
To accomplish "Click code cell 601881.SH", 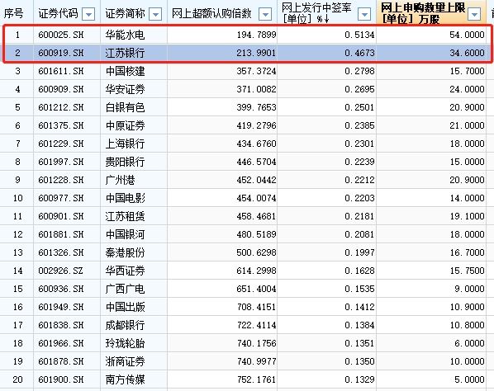I will point(61,234).
